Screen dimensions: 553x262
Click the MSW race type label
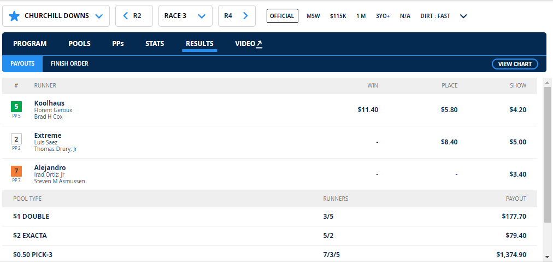point(313,16)
